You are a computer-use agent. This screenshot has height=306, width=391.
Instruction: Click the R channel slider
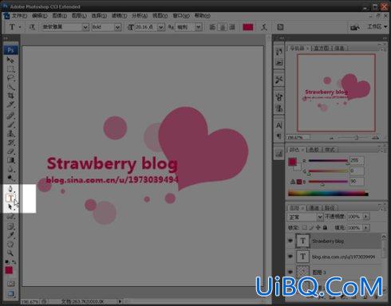(x=328, y=161)
